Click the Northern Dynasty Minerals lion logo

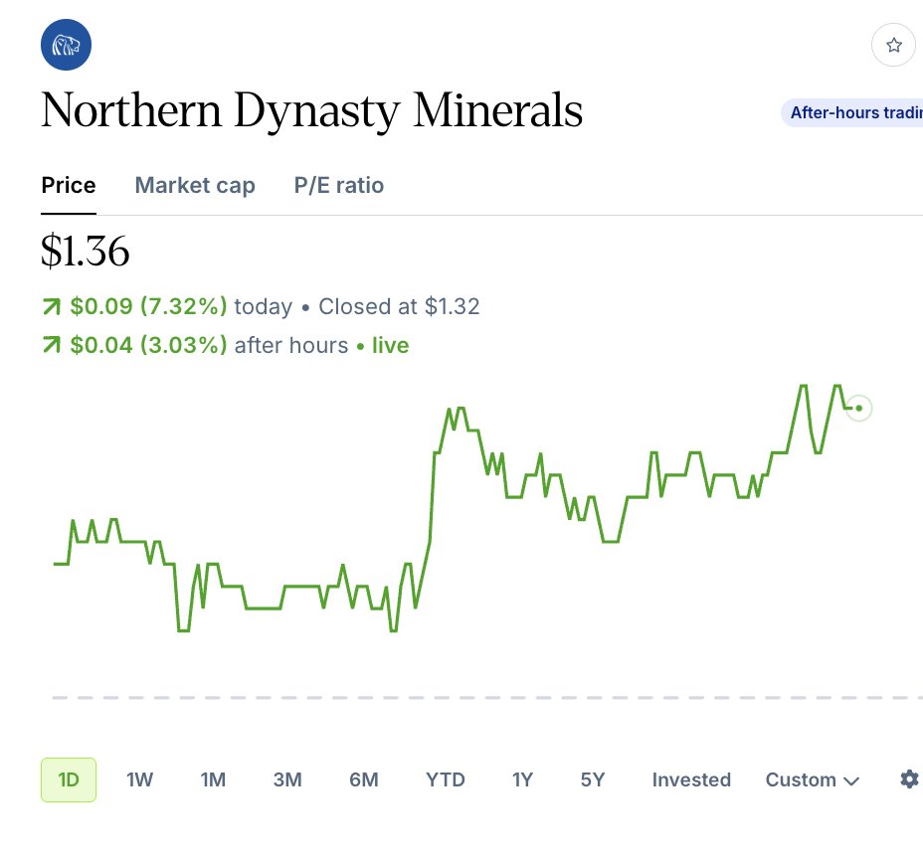66,45
